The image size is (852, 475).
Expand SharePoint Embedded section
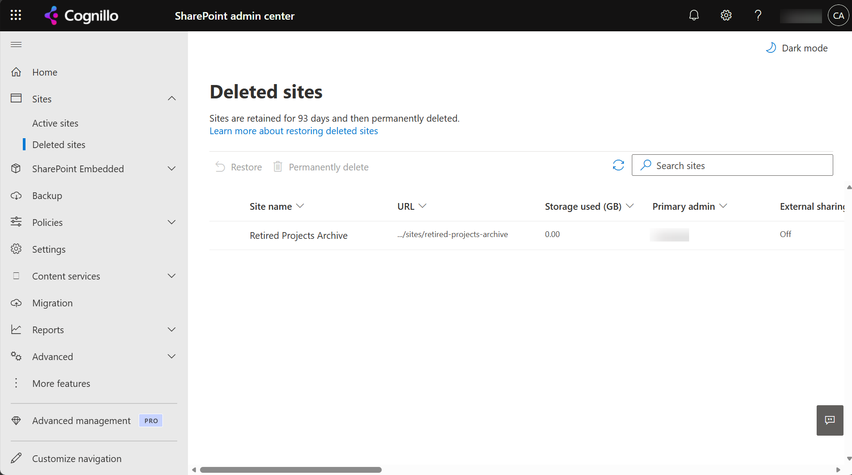[x=172, y=168]
